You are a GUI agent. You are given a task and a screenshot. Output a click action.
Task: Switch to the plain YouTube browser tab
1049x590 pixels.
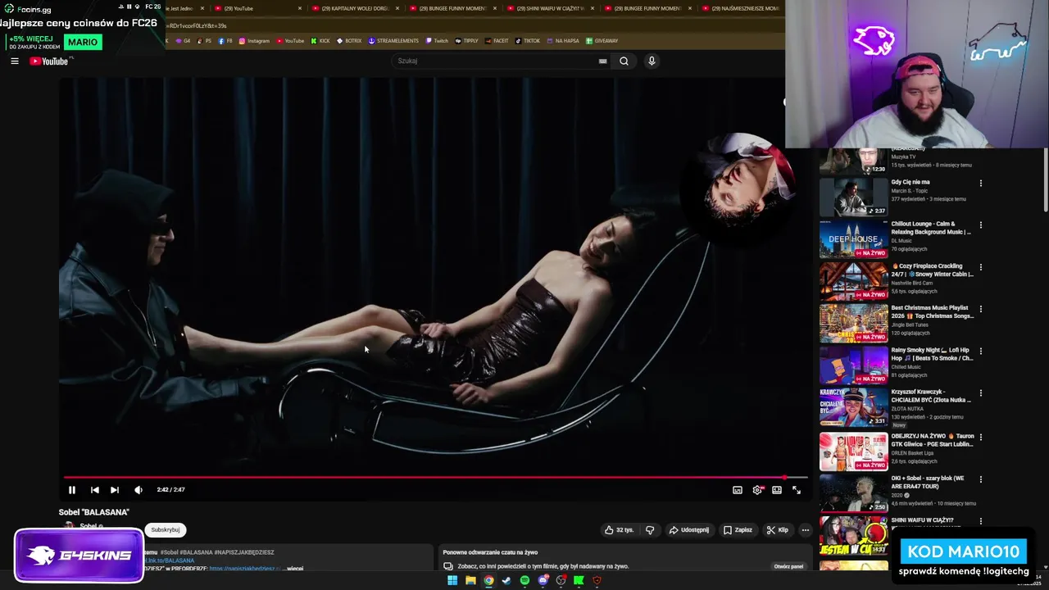[257, 8]
